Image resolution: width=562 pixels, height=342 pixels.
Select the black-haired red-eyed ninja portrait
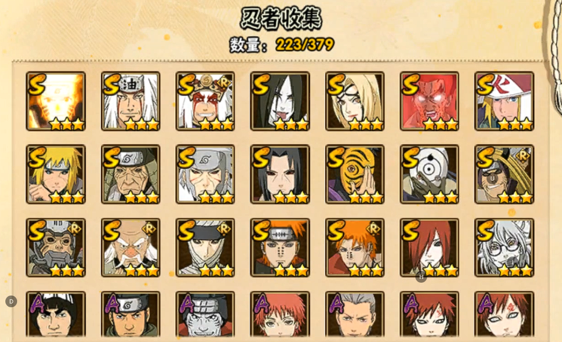[280, 174]
